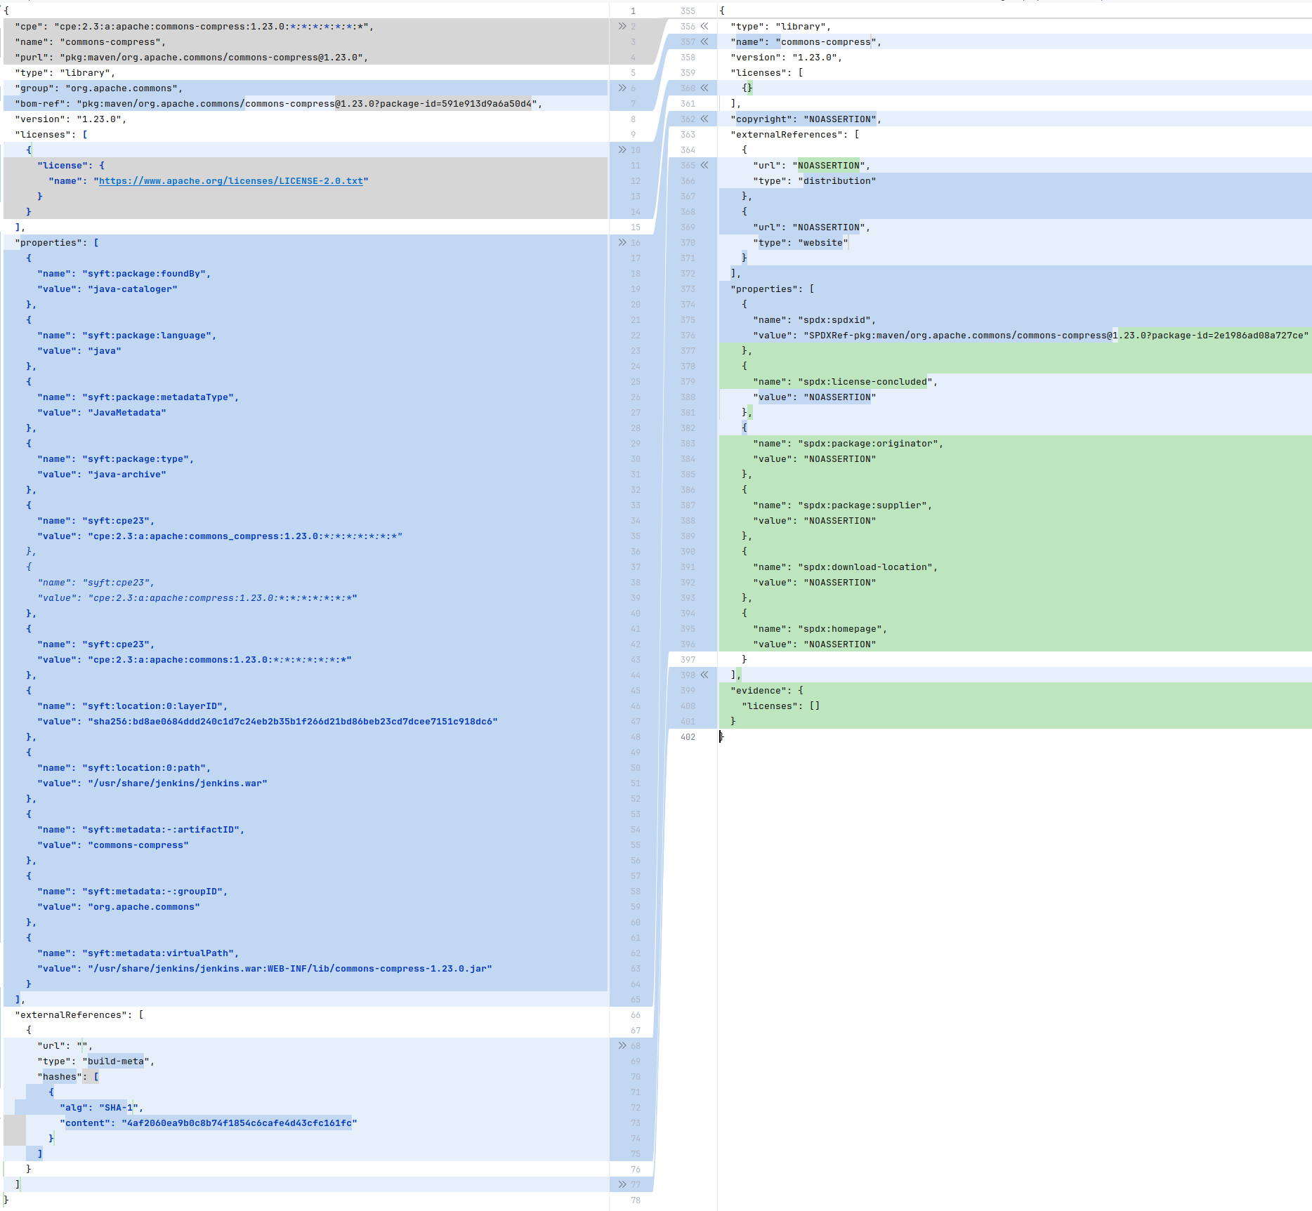Accept right change arrow at line 362

coord(704,119)
